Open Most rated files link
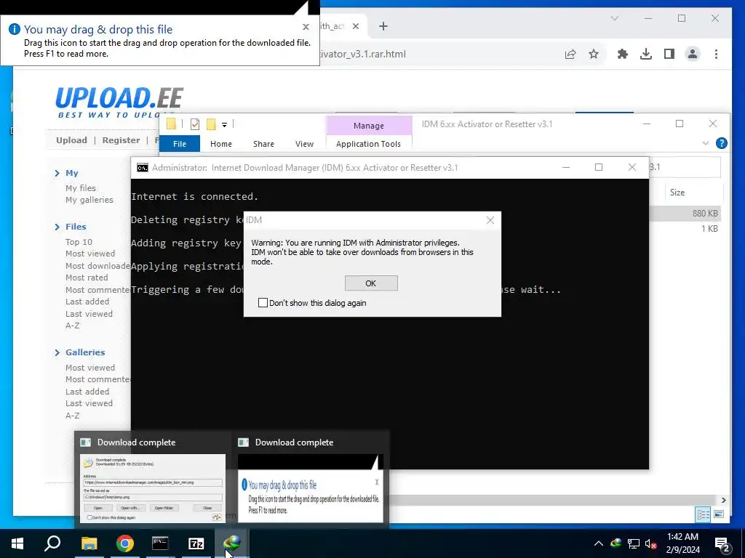This screenshot has height=558, width=745. pos(87,278)
